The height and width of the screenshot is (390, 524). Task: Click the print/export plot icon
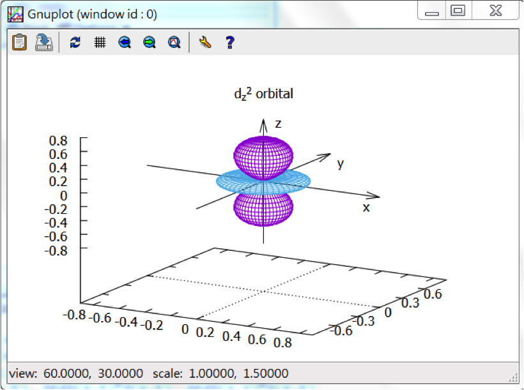click(x=43, y=42)
